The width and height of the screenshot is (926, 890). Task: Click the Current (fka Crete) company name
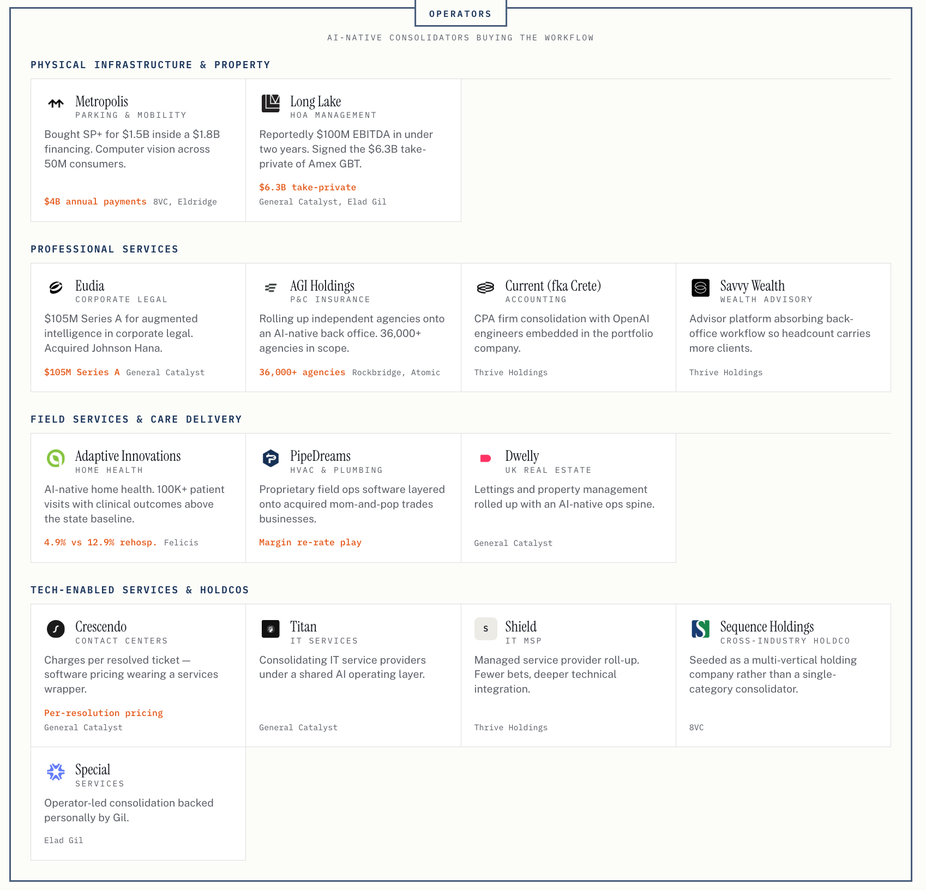[x=553, y=286]
